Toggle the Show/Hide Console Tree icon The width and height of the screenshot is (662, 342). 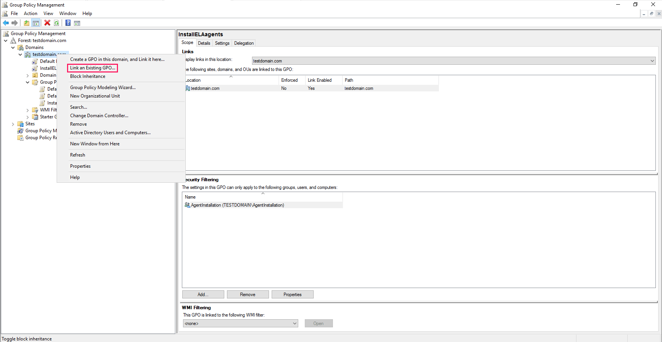pyautogui.click(x=36, y=23)
